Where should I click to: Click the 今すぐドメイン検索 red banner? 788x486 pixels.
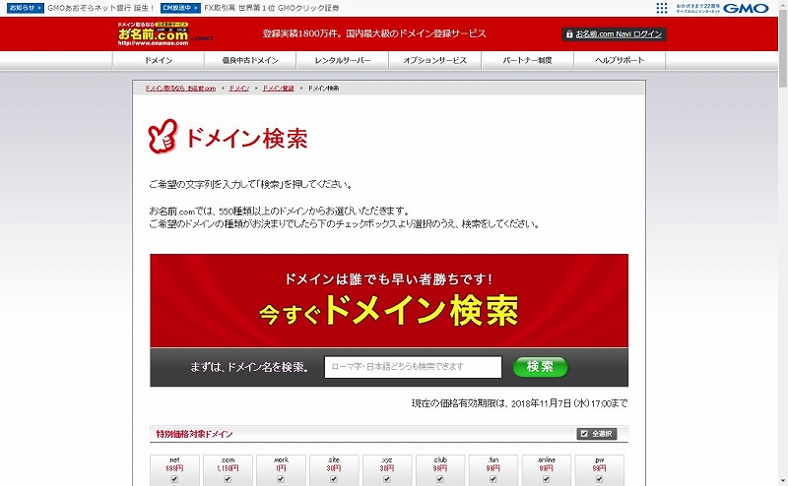pyautogui.click(x=389, y=300)
